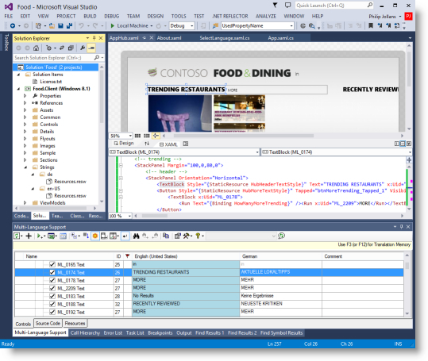Screen dimensions: 428x361
Task: Open Properties wrench icon in Solution Explorer
Action: pyautogui.click(x=83, y=48)
